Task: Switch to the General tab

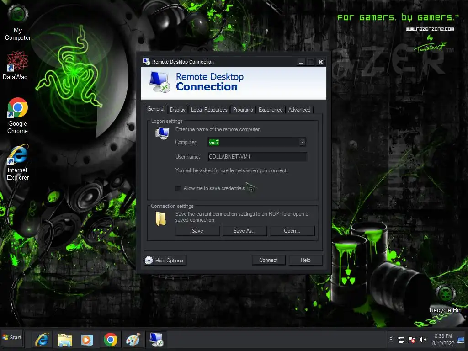Action: coord(156,109)
